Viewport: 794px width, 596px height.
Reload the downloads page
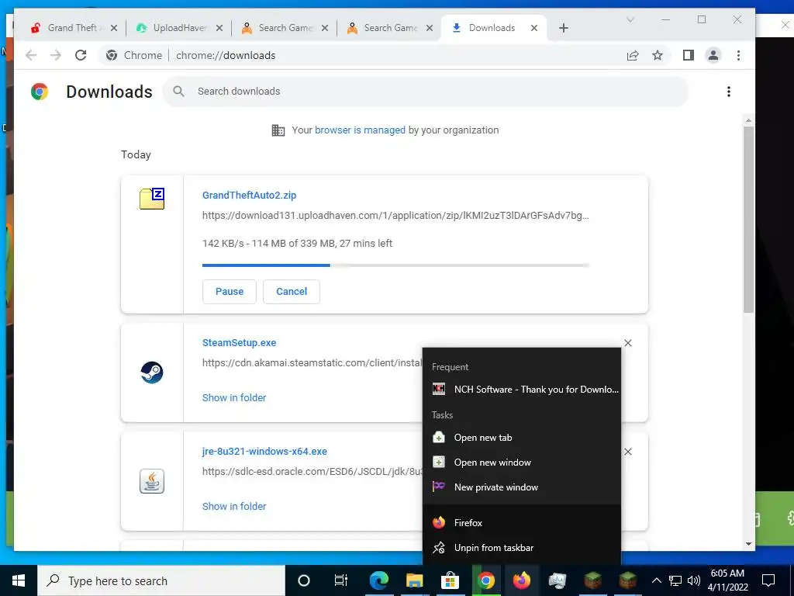tap(81, 55)
